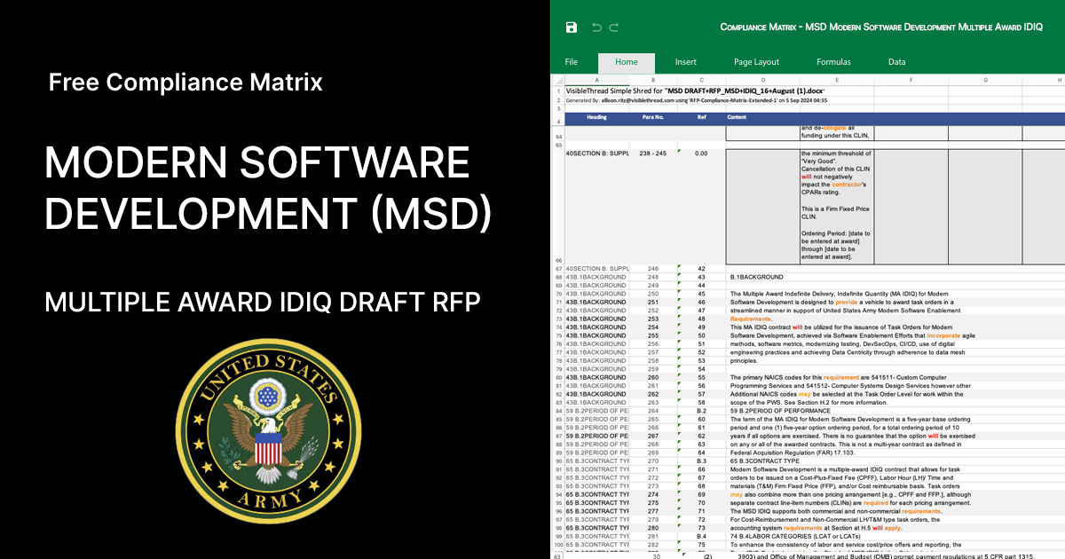This screenshot has width=1065, height=559.
Task: Click the blue 'Content' column header cell
Action: [739, 117]
